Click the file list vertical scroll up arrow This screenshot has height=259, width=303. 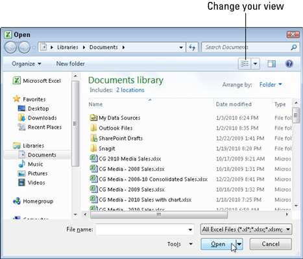(296, 103)
